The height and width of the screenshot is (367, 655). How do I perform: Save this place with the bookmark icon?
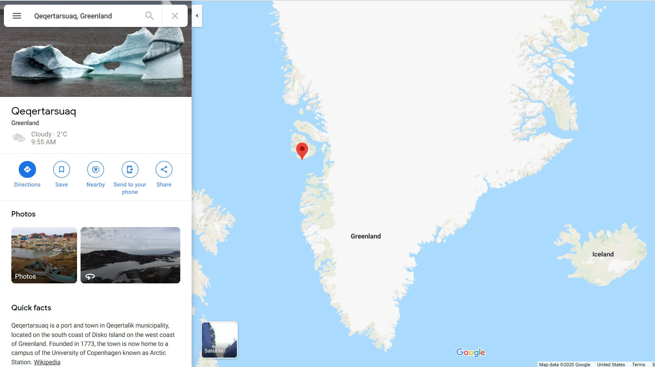point(61,169)
